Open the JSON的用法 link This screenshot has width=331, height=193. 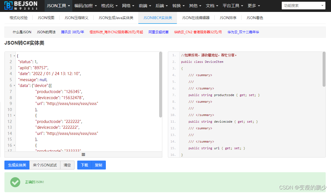tap(46, 32)
